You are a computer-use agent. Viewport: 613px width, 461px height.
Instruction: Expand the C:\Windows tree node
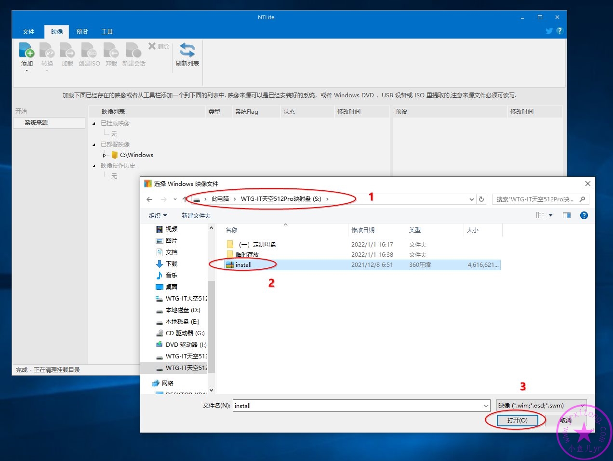104,156
